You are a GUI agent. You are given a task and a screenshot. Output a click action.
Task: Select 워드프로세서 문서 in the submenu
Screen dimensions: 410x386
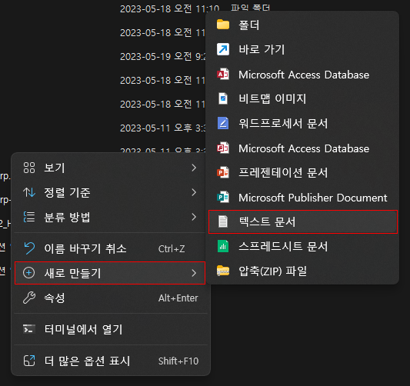pyautogui.click(x=303, y=123)
